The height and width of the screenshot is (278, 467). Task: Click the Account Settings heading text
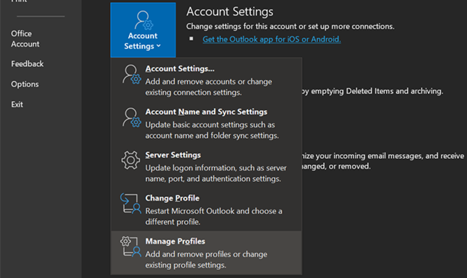point(230,12)
